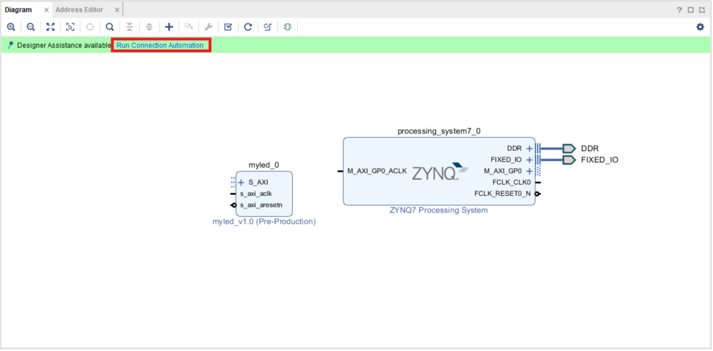Click the processing_system7_0 label
Viewport: 713px width, 351px height.
click(x=439, y=131)
